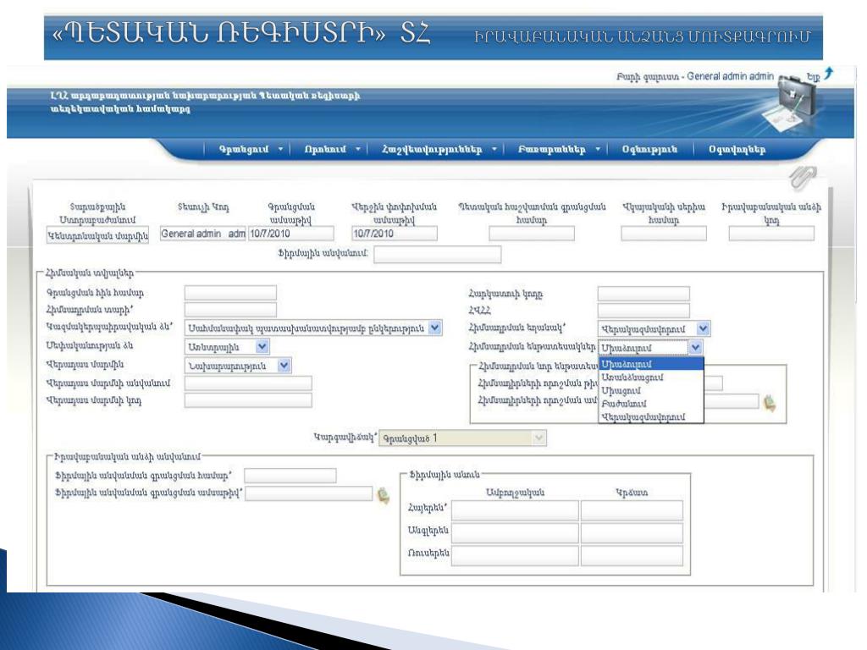867x650 pixels.
Task: Open the Օգնություն menu item
Action: pos(649,149)
